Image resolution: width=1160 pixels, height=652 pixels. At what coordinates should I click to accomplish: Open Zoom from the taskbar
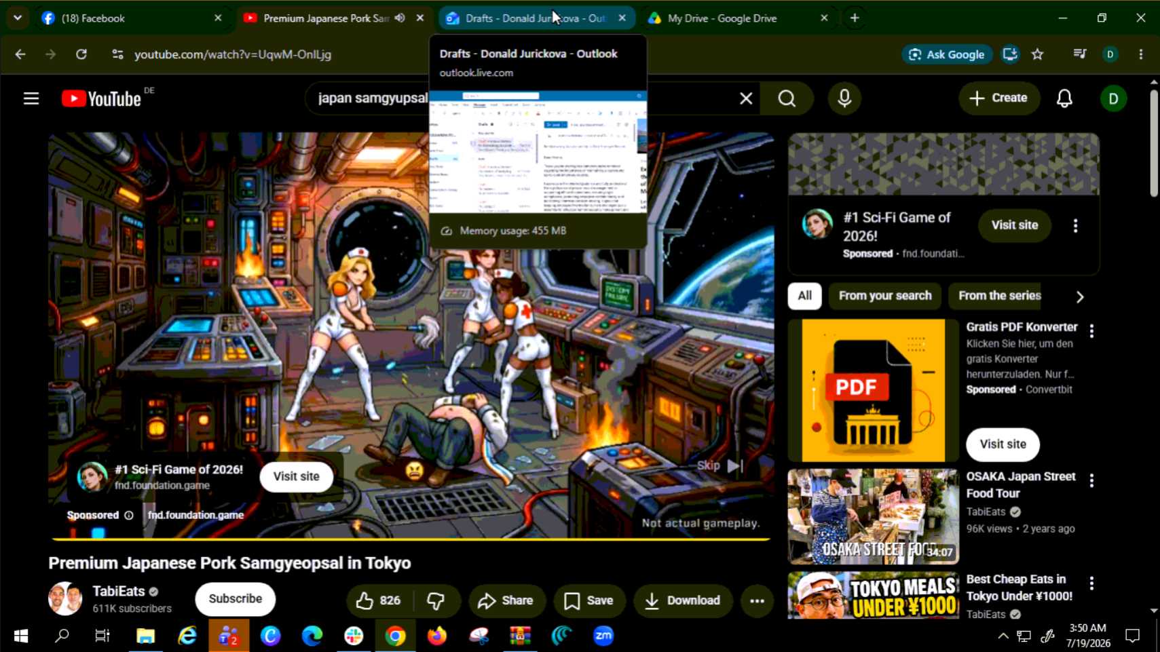point(603,636)
